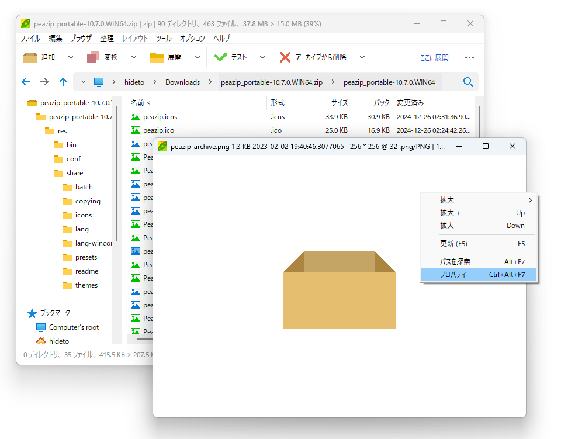Go up one level with the up arrow
561x439 pixels.
coord(63,82)
